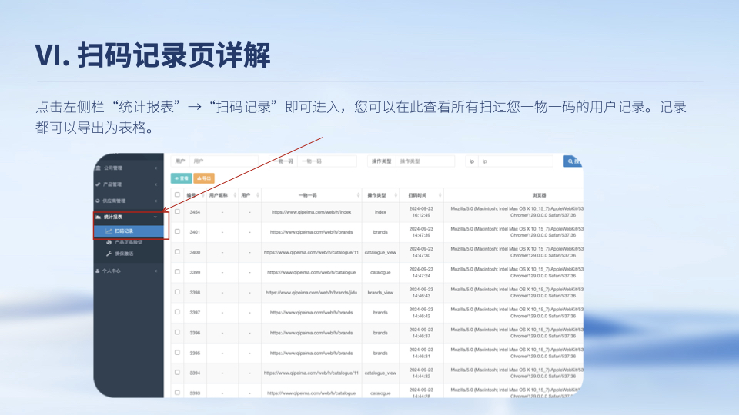The width and height of the screenshot is (739, 415).
Task: Click the 供应商管理 globe icon
Action: coord(98,201)
